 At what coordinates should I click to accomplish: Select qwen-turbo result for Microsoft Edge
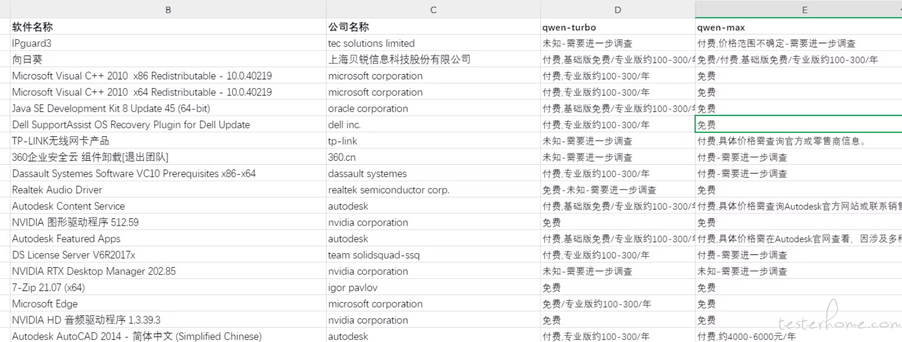(x=618, y=304)
